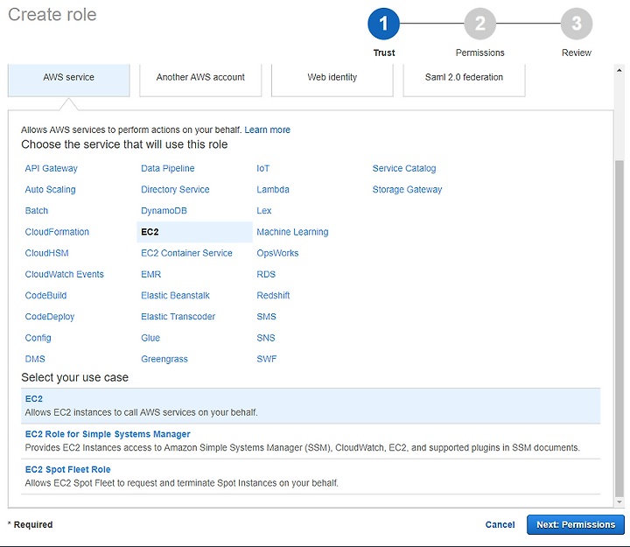
Task: Select DynamoDB service
Action: coord(164,211)
